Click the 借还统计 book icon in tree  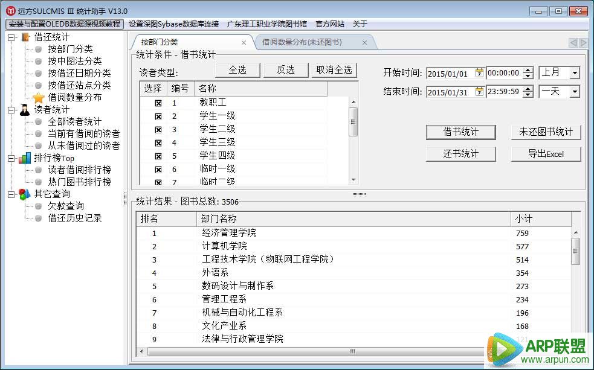(x=26, y=37)
